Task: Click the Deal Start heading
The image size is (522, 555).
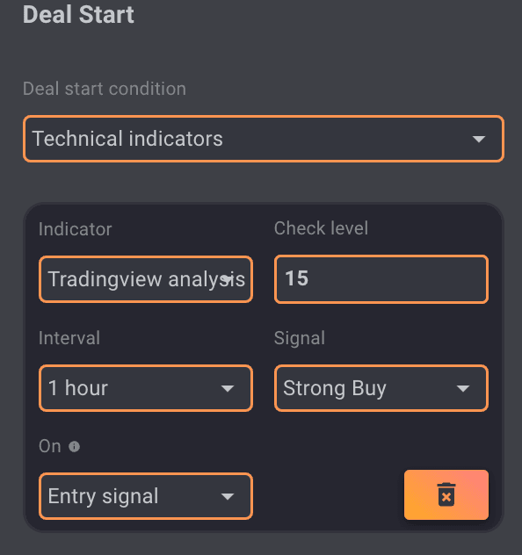Action: (x=78, y=15)
